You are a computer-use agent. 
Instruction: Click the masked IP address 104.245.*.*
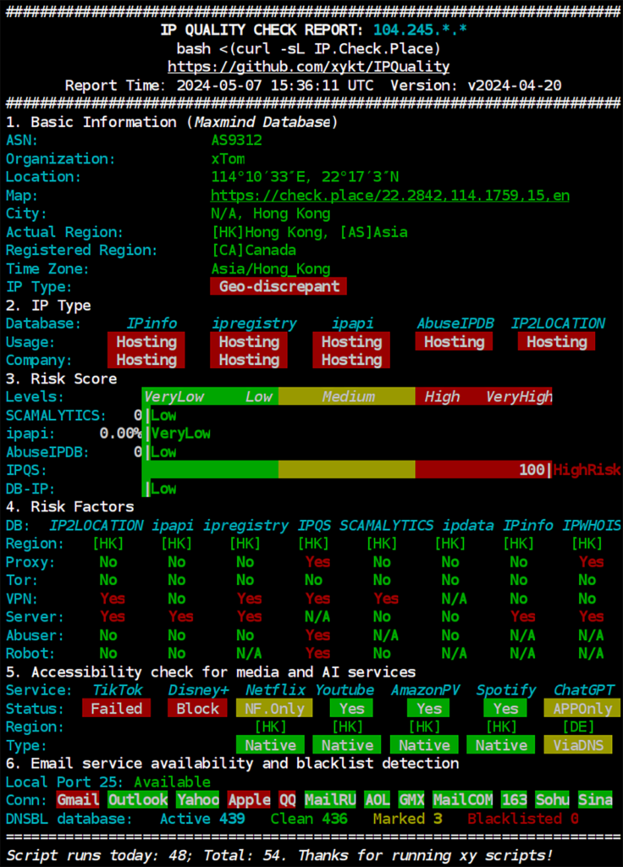(x=420, y=30)
